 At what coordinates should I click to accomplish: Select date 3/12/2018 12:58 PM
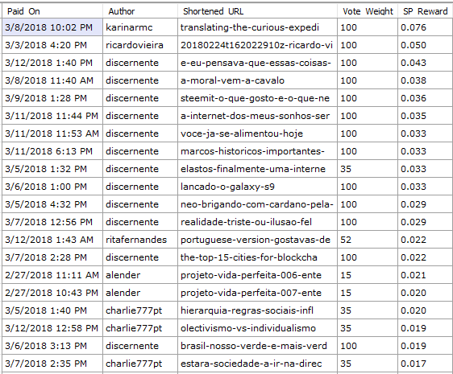[52, 328]
